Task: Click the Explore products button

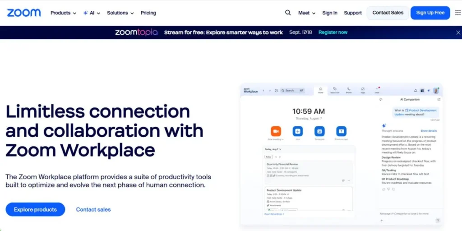Action: [35, 209]
